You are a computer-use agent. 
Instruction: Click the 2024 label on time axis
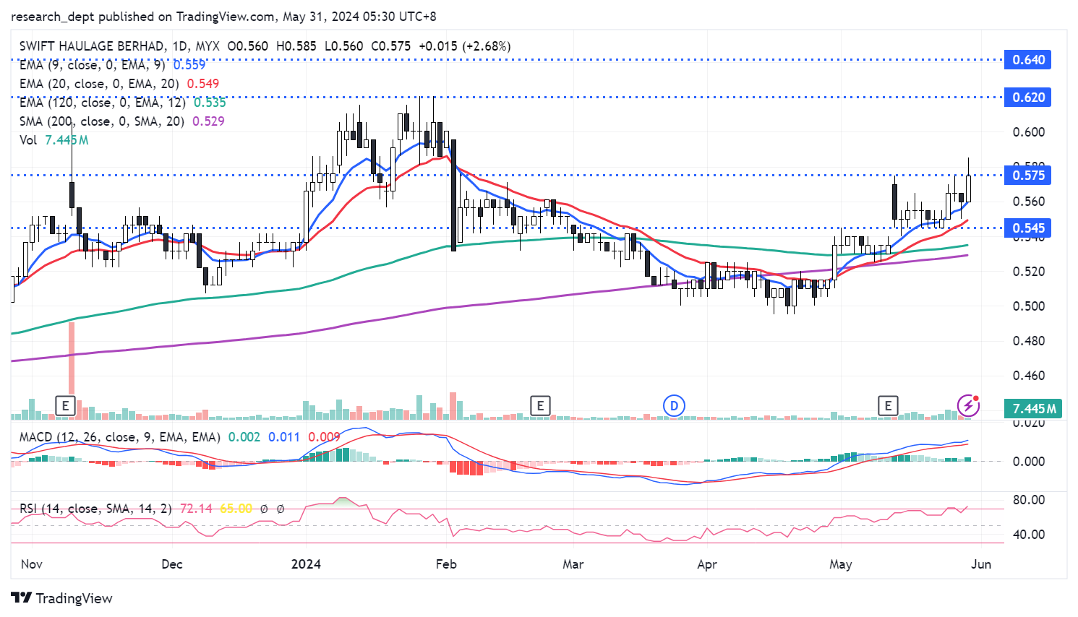(x=306, y=564)
